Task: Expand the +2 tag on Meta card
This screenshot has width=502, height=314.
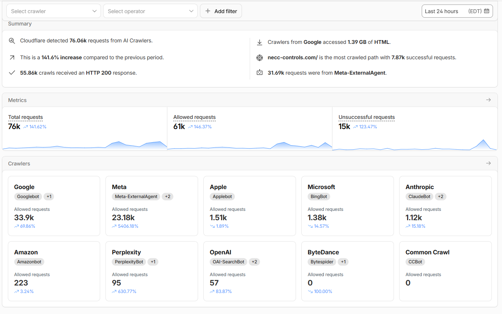Action: point(167,197)
